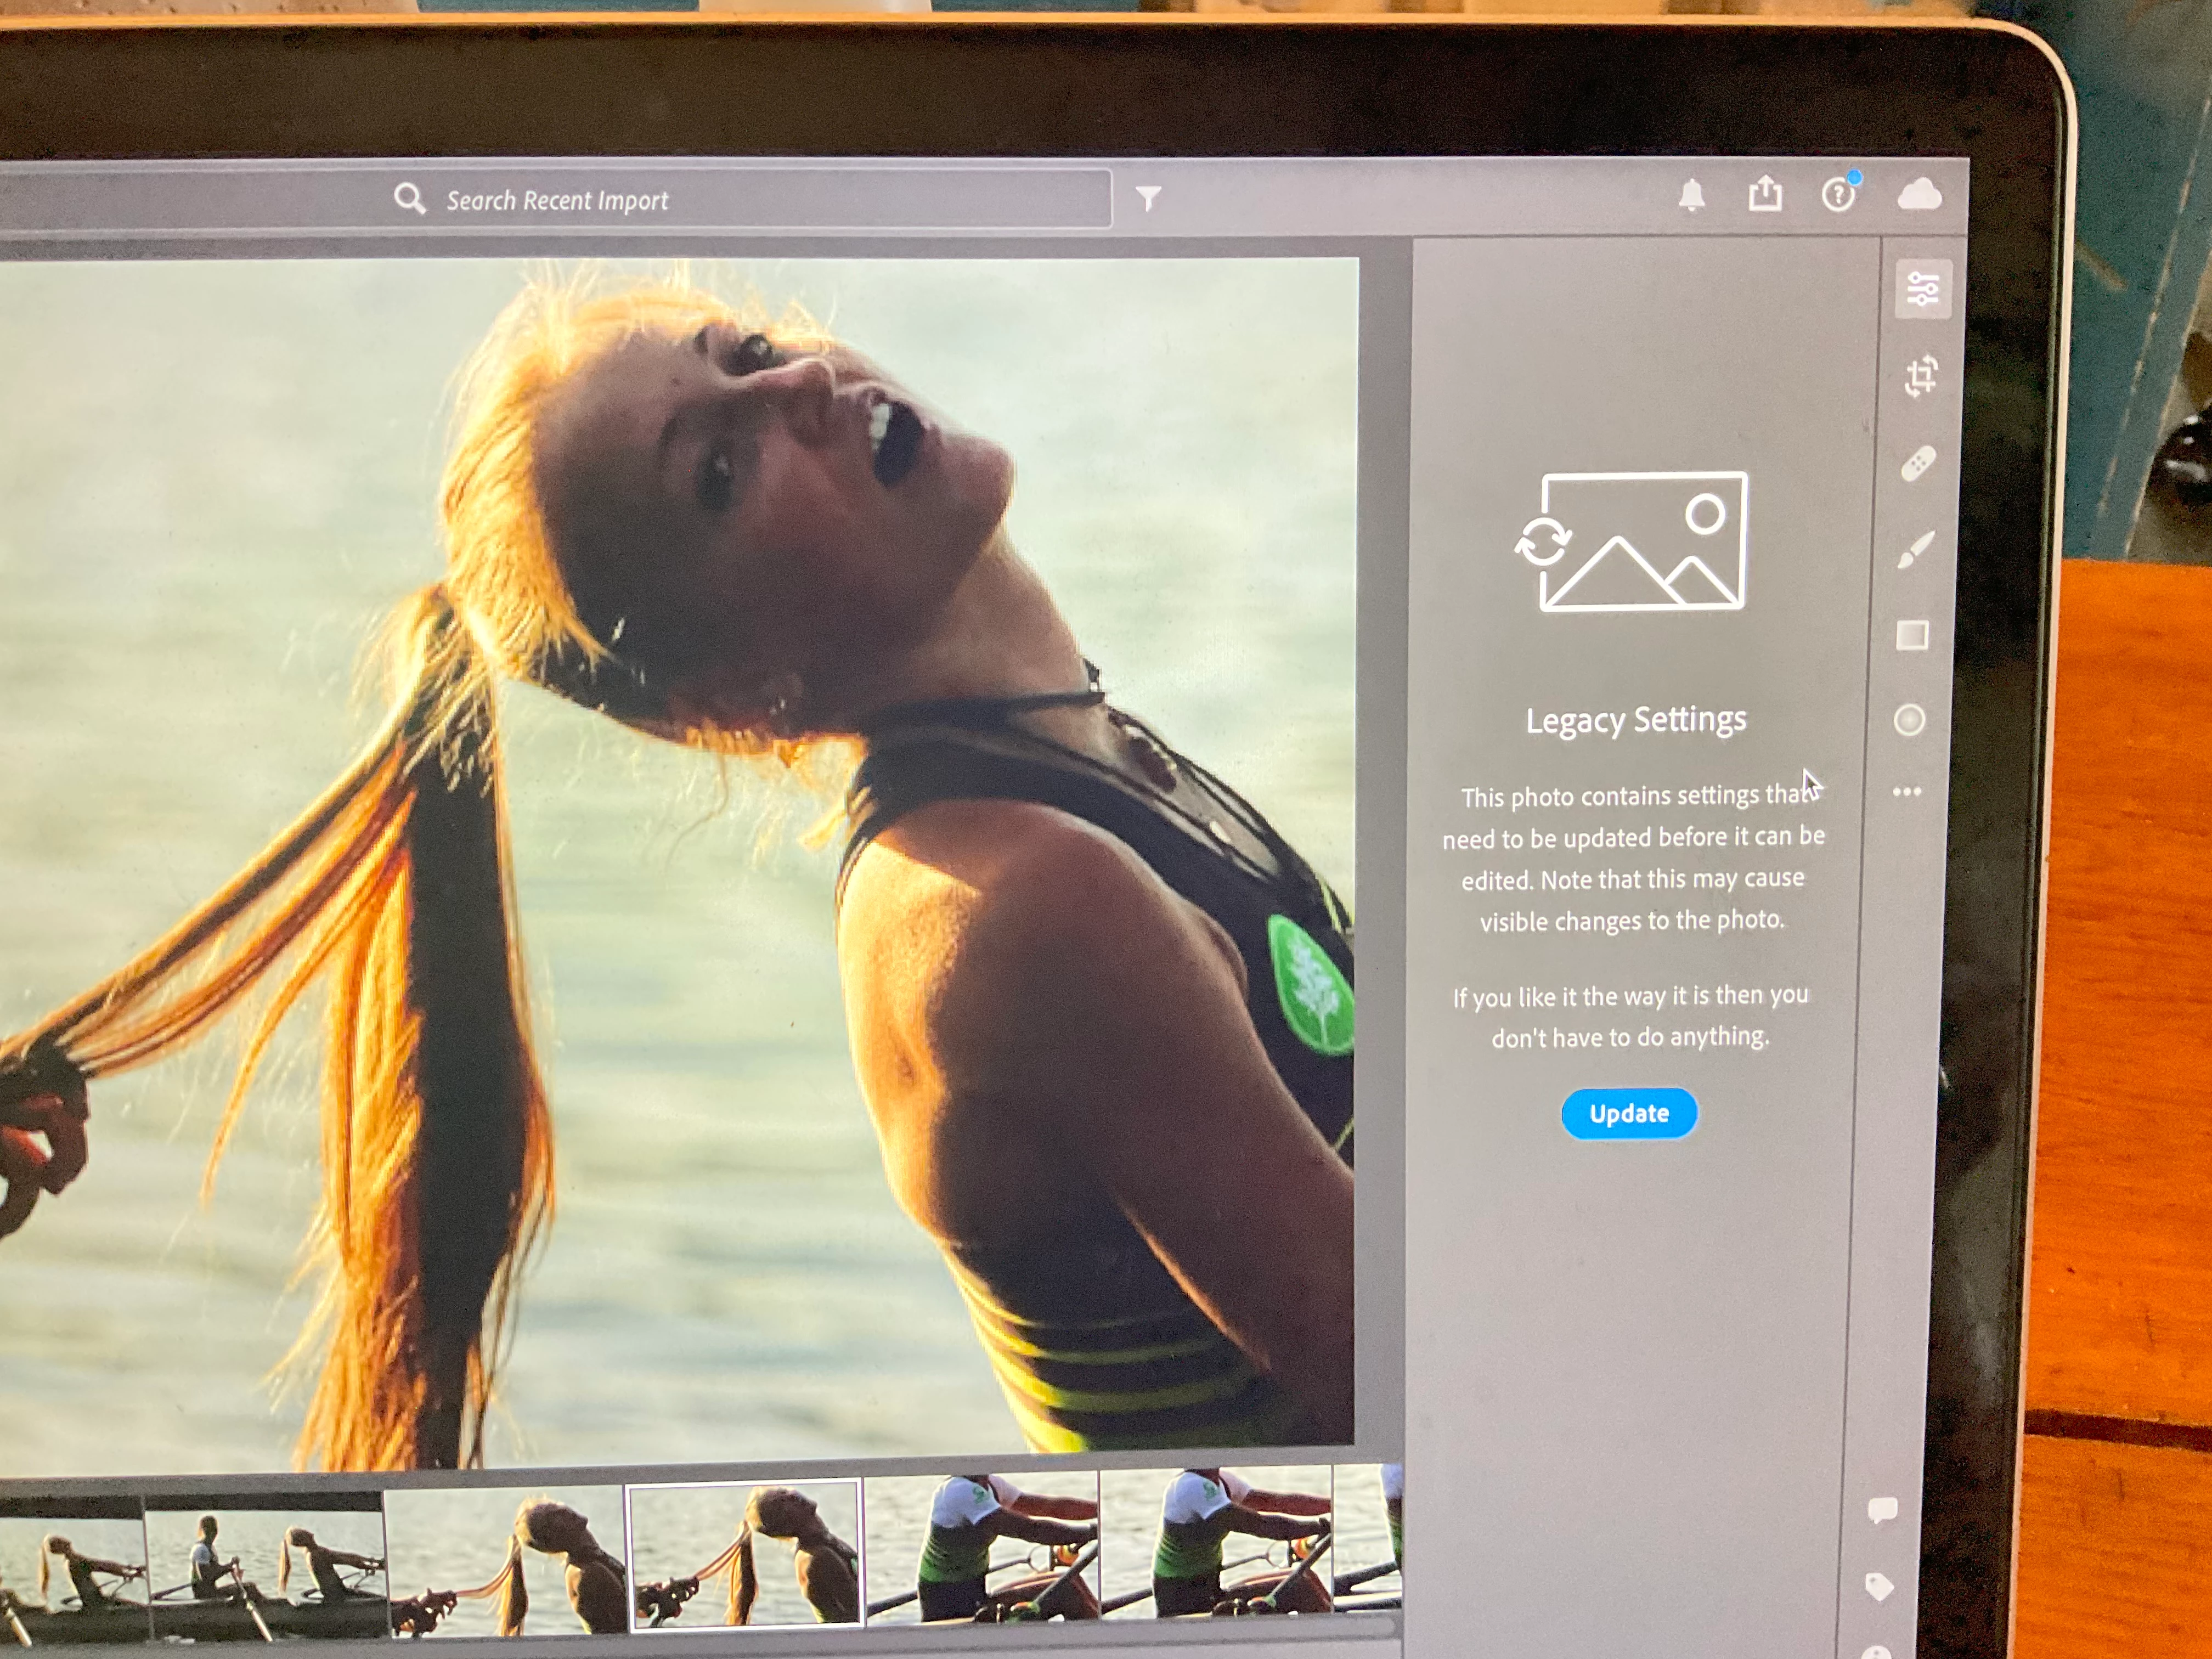Open the cloud sync status icon
Screen dimensions: 2212x1659
tap(1919, 195)
